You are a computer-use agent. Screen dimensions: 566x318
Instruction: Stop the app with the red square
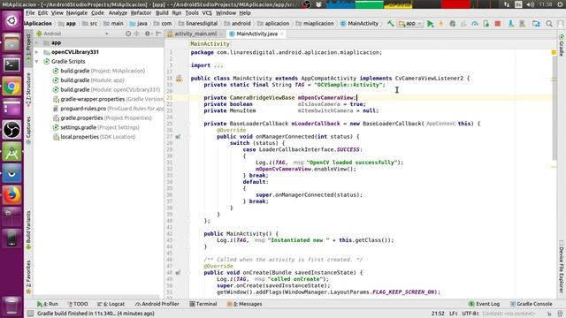[x=497, y=24]
